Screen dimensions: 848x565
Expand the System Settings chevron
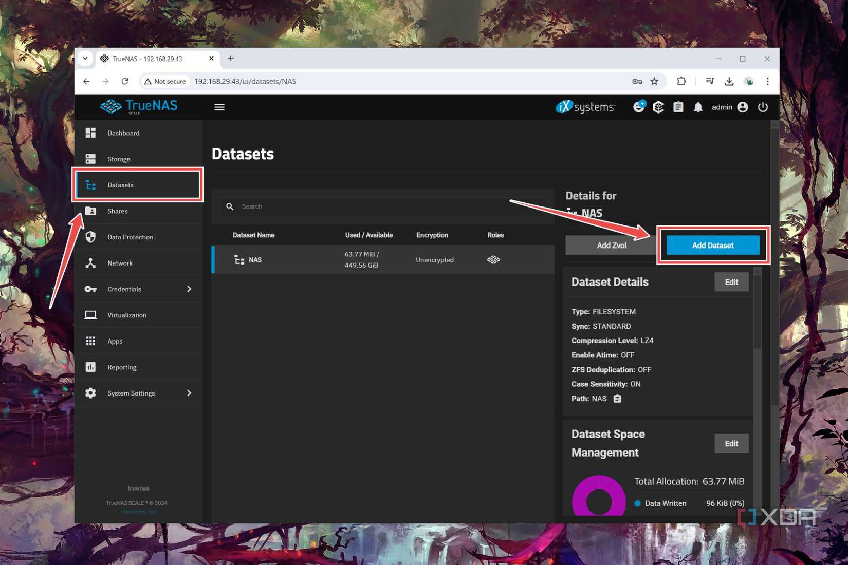(x=189, y=393)
